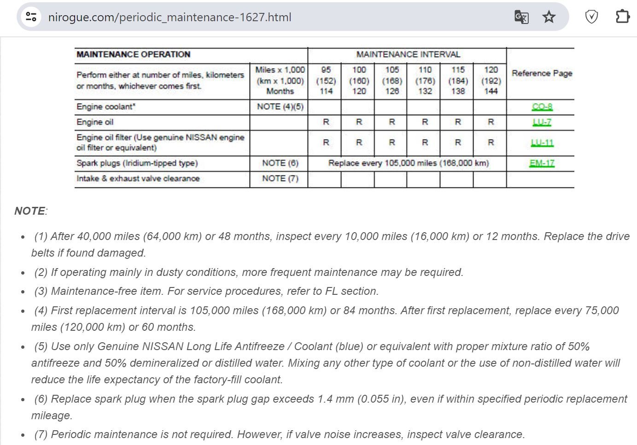Viewport: 637px width, 445px height.
Task: Open the LU-11 reference link
Action: tap(542, 143)
